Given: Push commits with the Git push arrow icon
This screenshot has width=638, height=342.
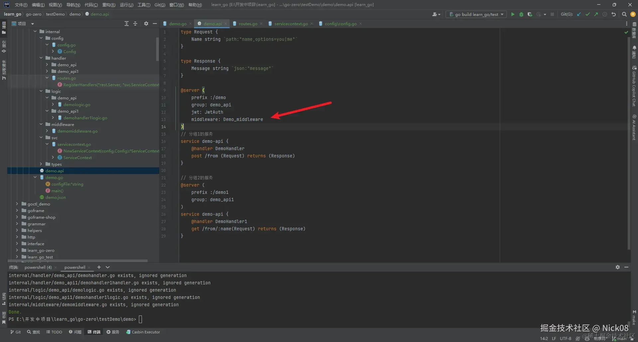Looking at the screenshot, I should pyautogui.click(x=596, y=14).
